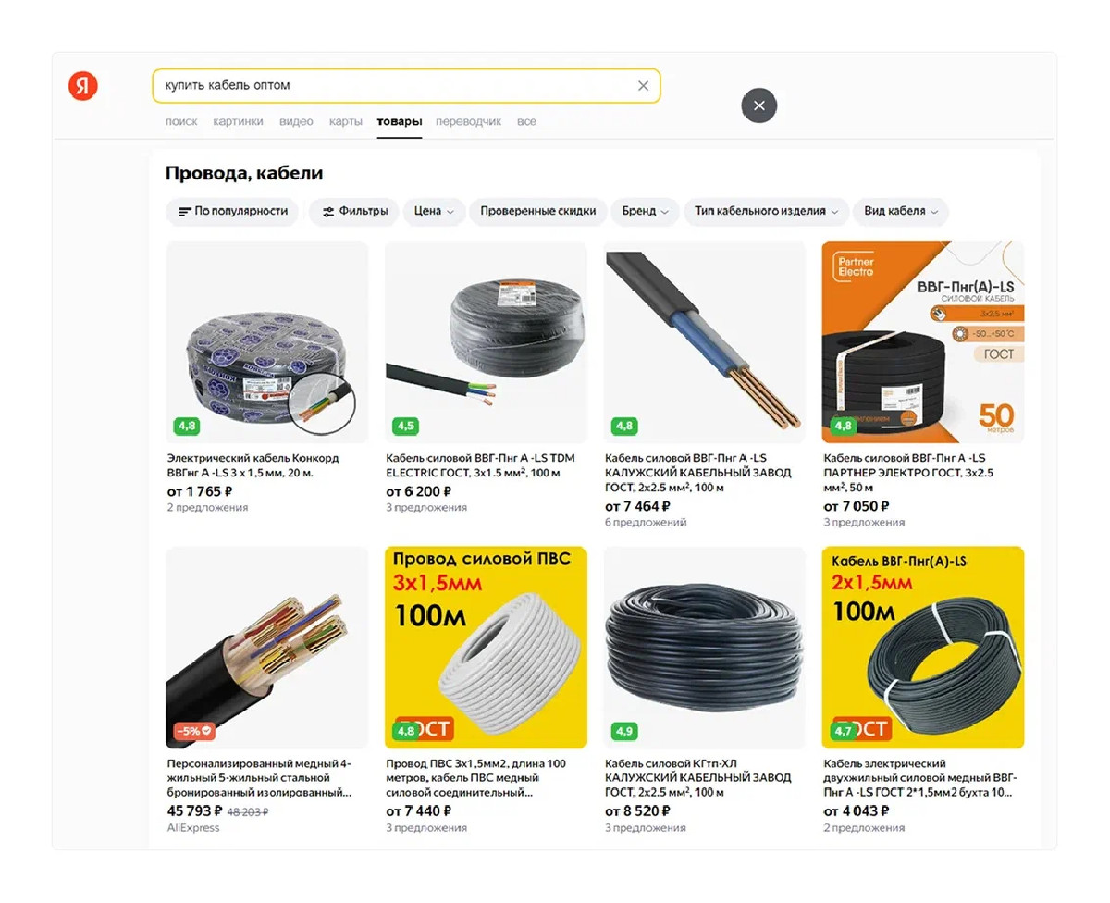Viewport: 1110px width, 903px height.
Task: Close overlay with the dark round X button
Action: tap(758, 105)
